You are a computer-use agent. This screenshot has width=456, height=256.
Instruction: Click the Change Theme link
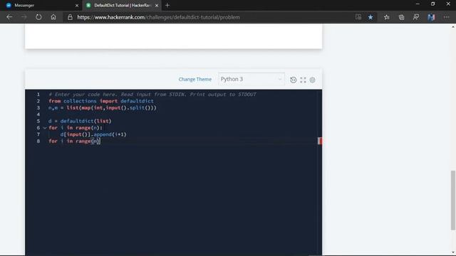[195, 79]
